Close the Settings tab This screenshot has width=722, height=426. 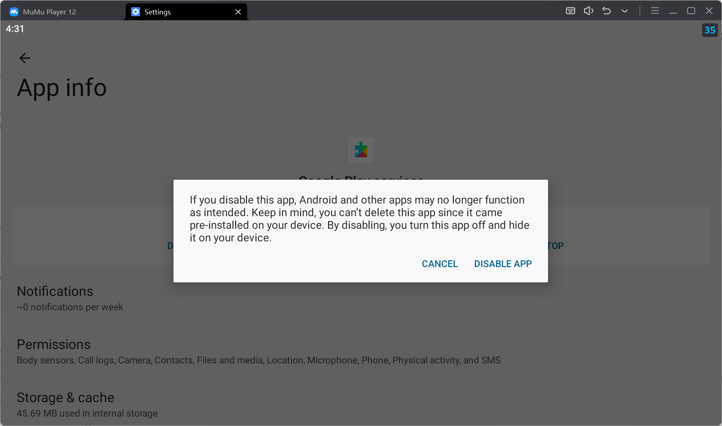[238, 12]
